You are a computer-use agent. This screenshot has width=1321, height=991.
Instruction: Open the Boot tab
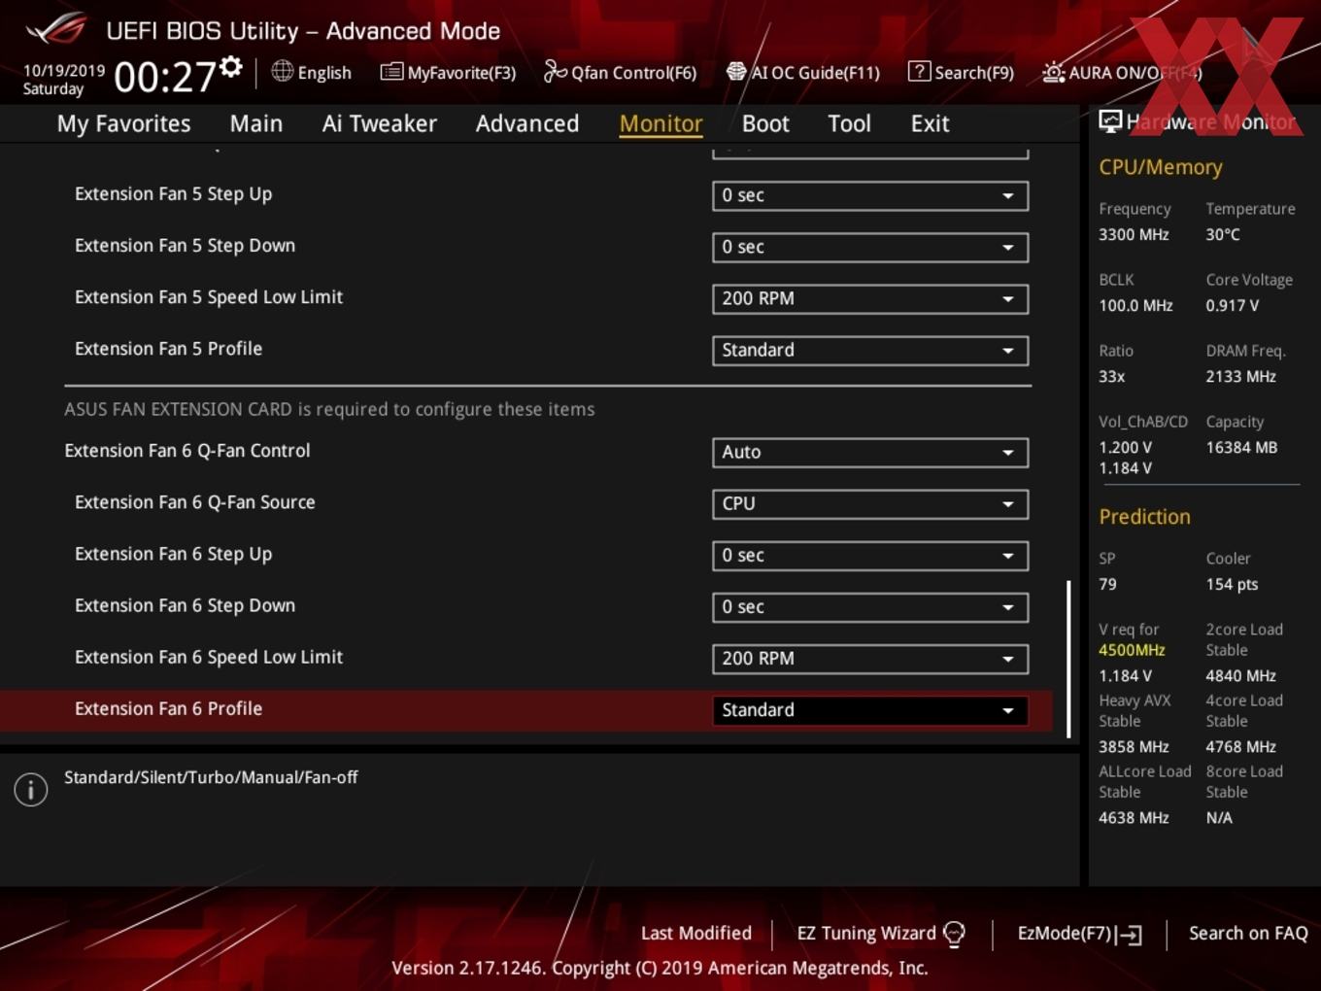pos(765,123)
